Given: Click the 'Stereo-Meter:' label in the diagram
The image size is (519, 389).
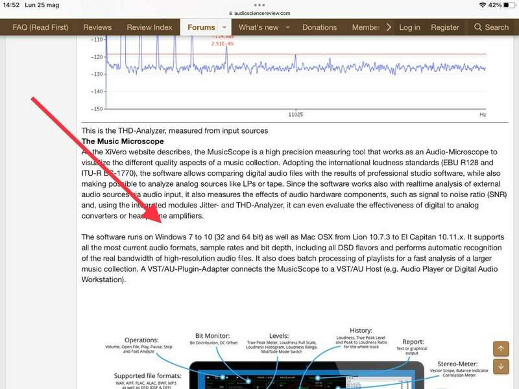Looking at the screenshot, I should point(458,364).
